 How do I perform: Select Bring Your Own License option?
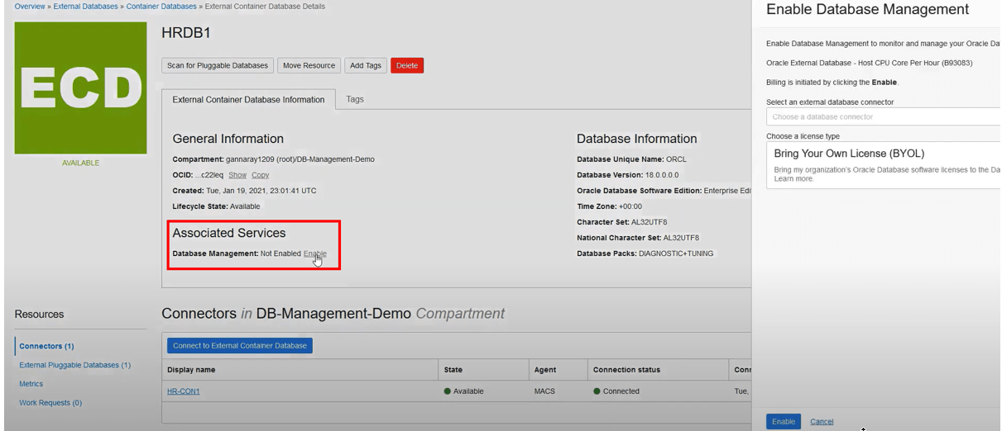point(882,165)
